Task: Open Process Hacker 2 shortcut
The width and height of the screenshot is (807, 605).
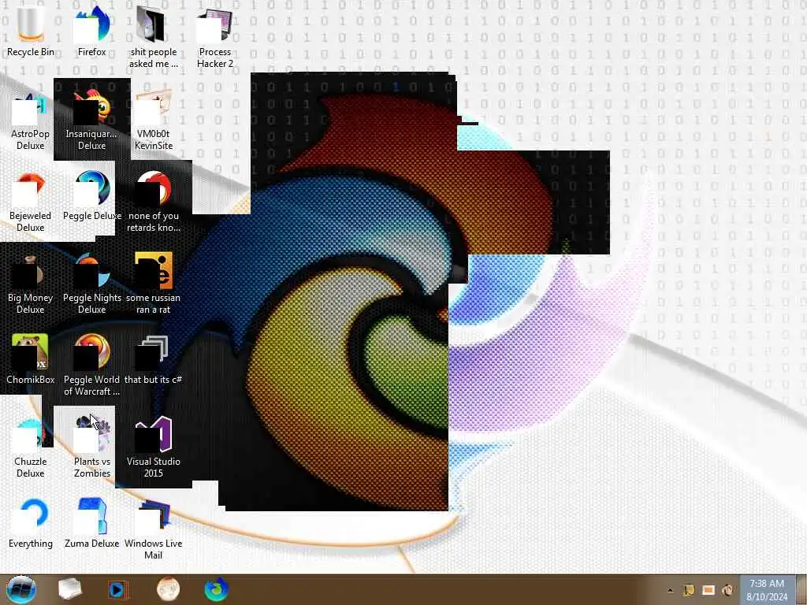Action: (215, 39)
